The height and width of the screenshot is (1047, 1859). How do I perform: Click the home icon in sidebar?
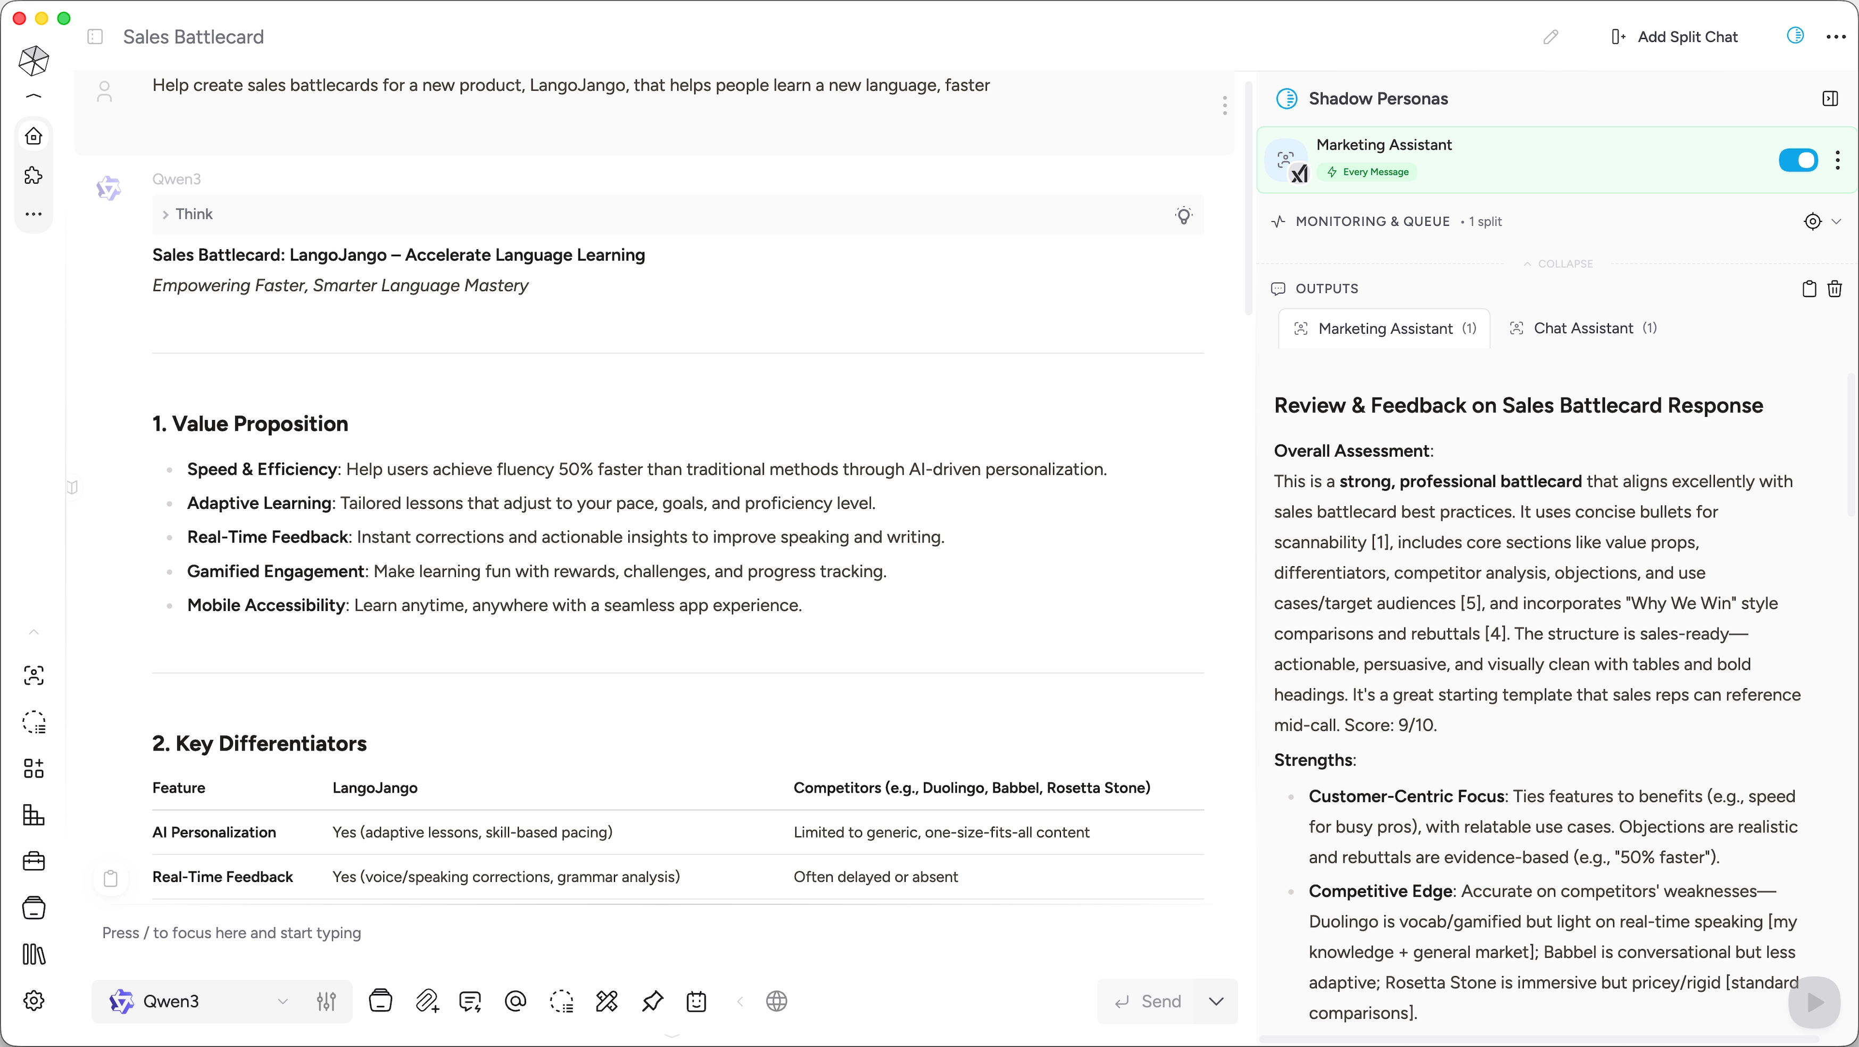tap(34, 136)
